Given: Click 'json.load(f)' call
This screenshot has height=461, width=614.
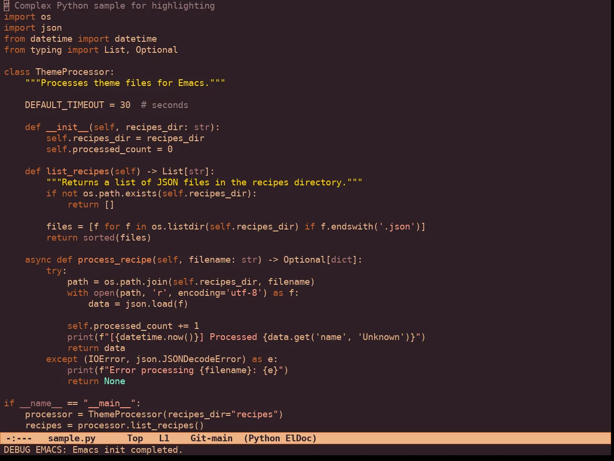Looking at the screenshot, I should point(156,304).
